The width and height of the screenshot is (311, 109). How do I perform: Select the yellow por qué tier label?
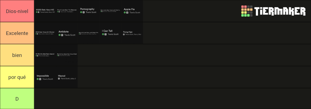[x=17, y=77]
